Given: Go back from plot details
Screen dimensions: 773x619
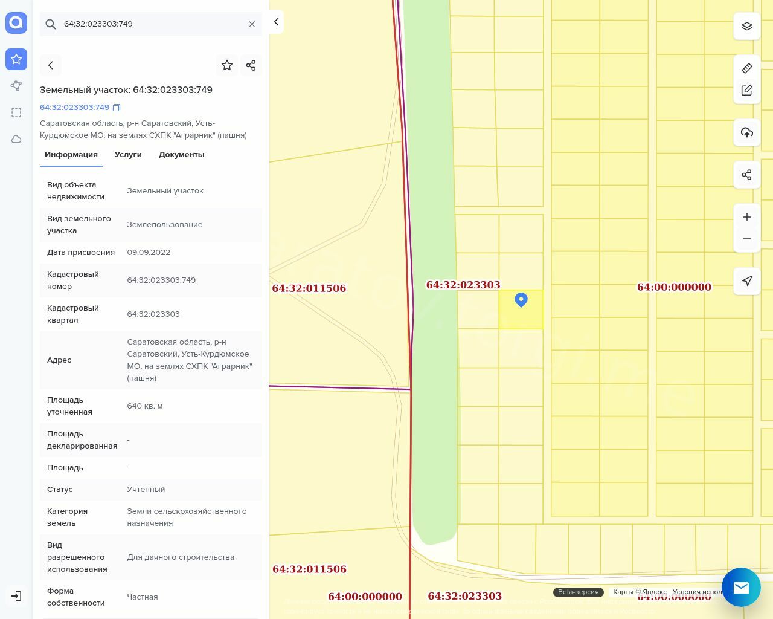Looking at the screenshot, I should [x=51, y=65].
